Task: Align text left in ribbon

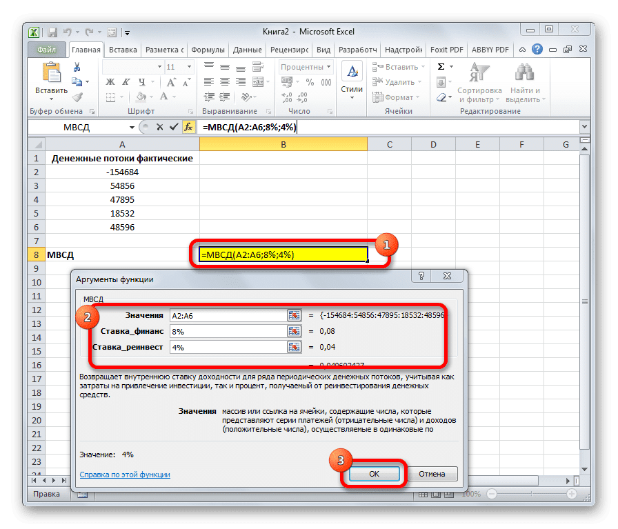Action: click(x=209, y=82)
